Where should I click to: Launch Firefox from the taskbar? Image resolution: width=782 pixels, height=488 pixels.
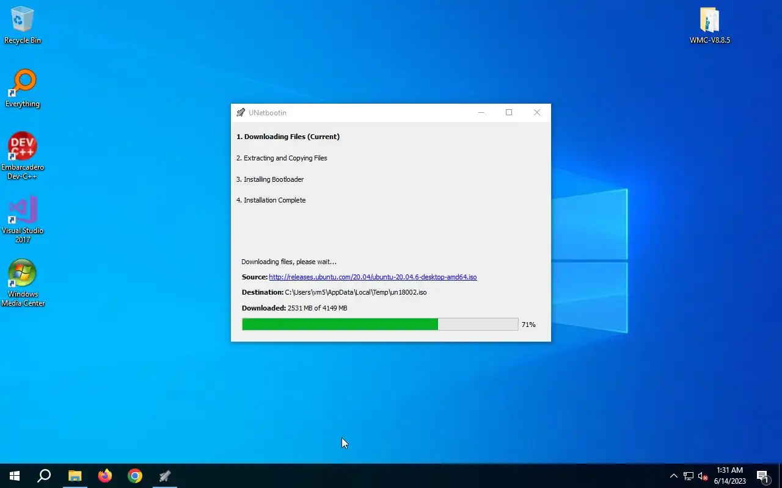pos(105,476)
